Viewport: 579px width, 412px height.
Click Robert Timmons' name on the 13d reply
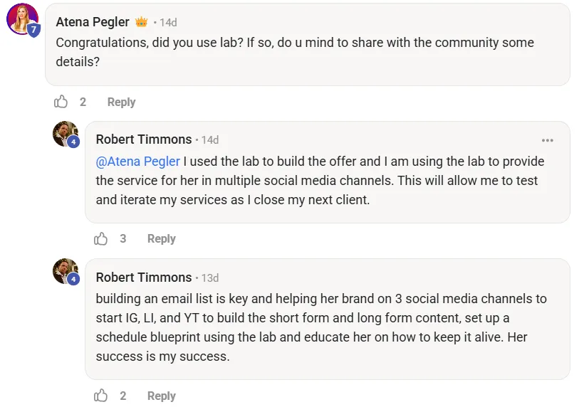144,278
